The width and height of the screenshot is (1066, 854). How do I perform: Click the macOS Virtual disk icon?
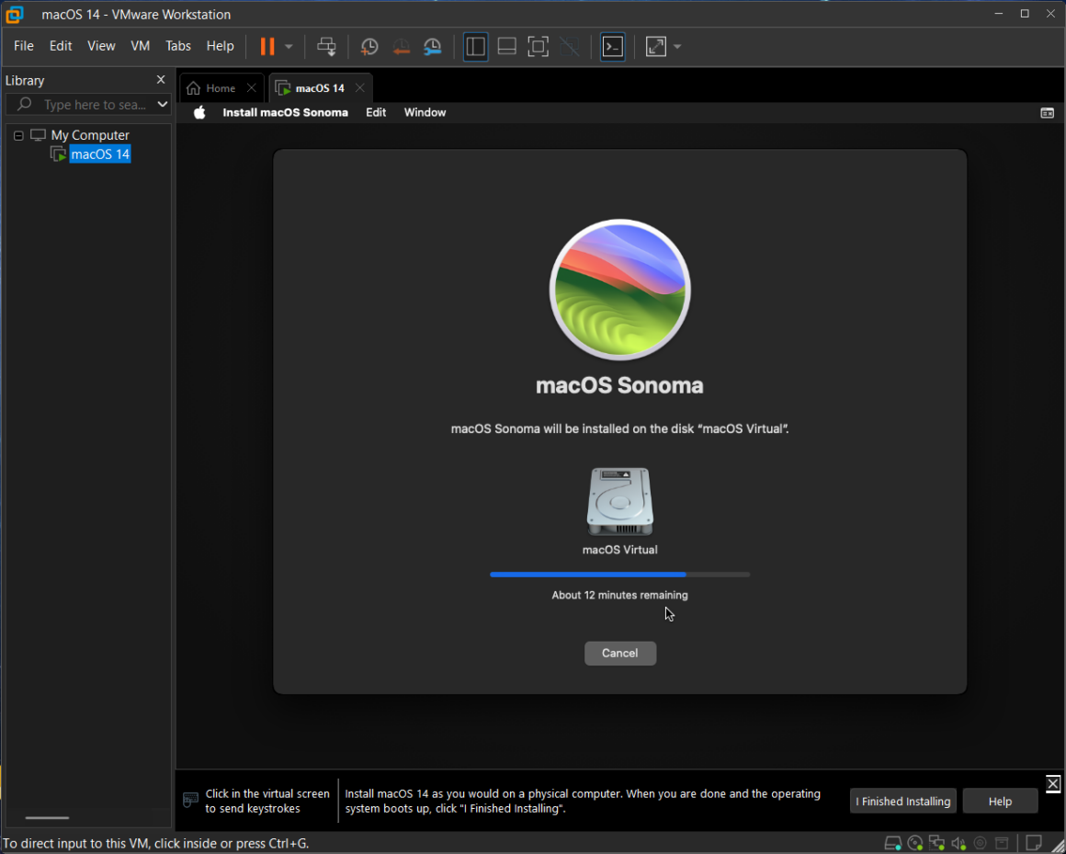620,502
